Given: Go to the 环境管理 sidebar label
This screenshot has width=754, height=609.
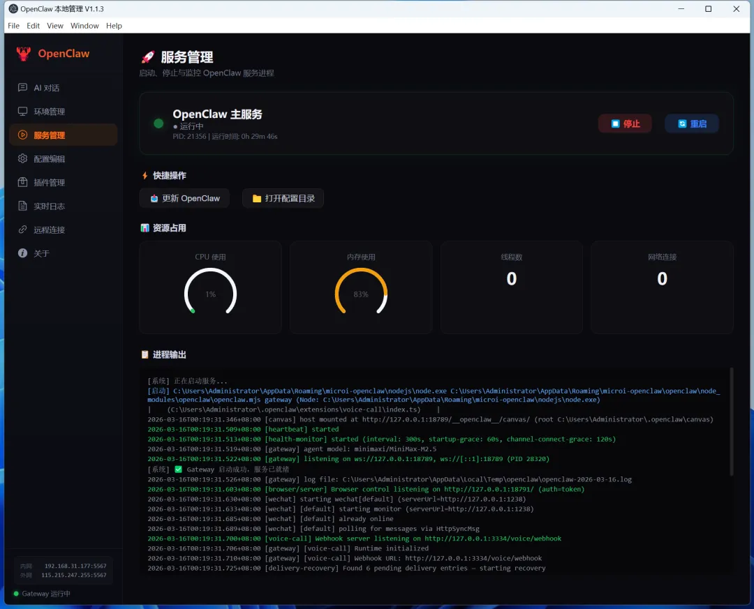Looking at the screenshot, I should tap(49, 112).
